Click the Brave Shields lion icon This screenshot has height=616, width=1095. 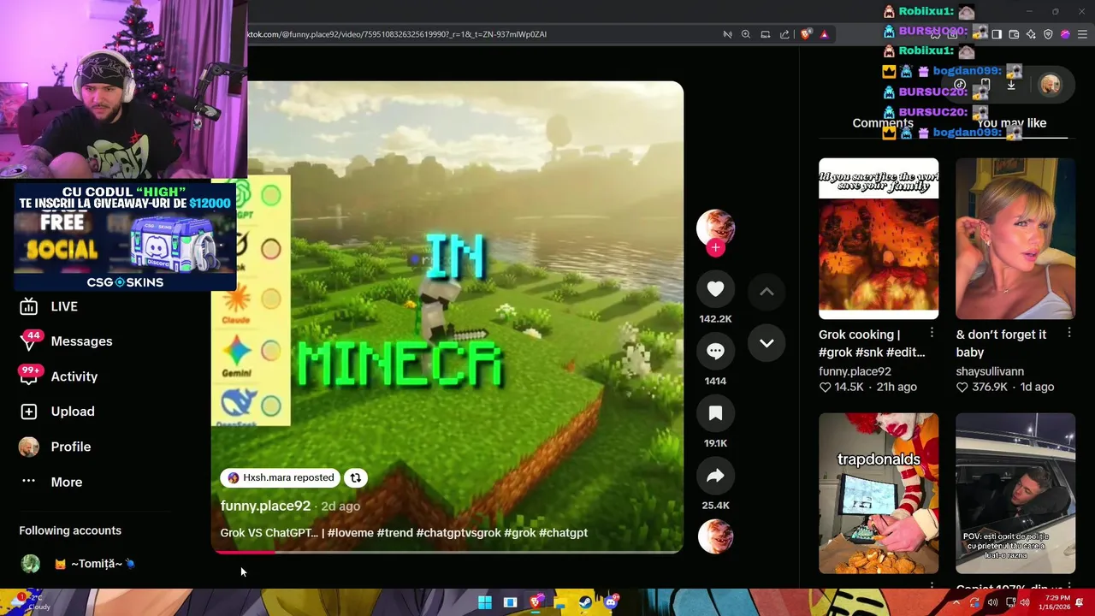[806, 34]
